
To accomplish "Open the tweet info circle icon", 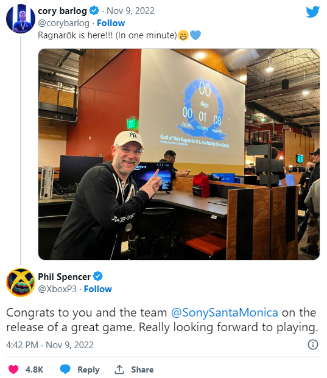I will click(313, 345).
